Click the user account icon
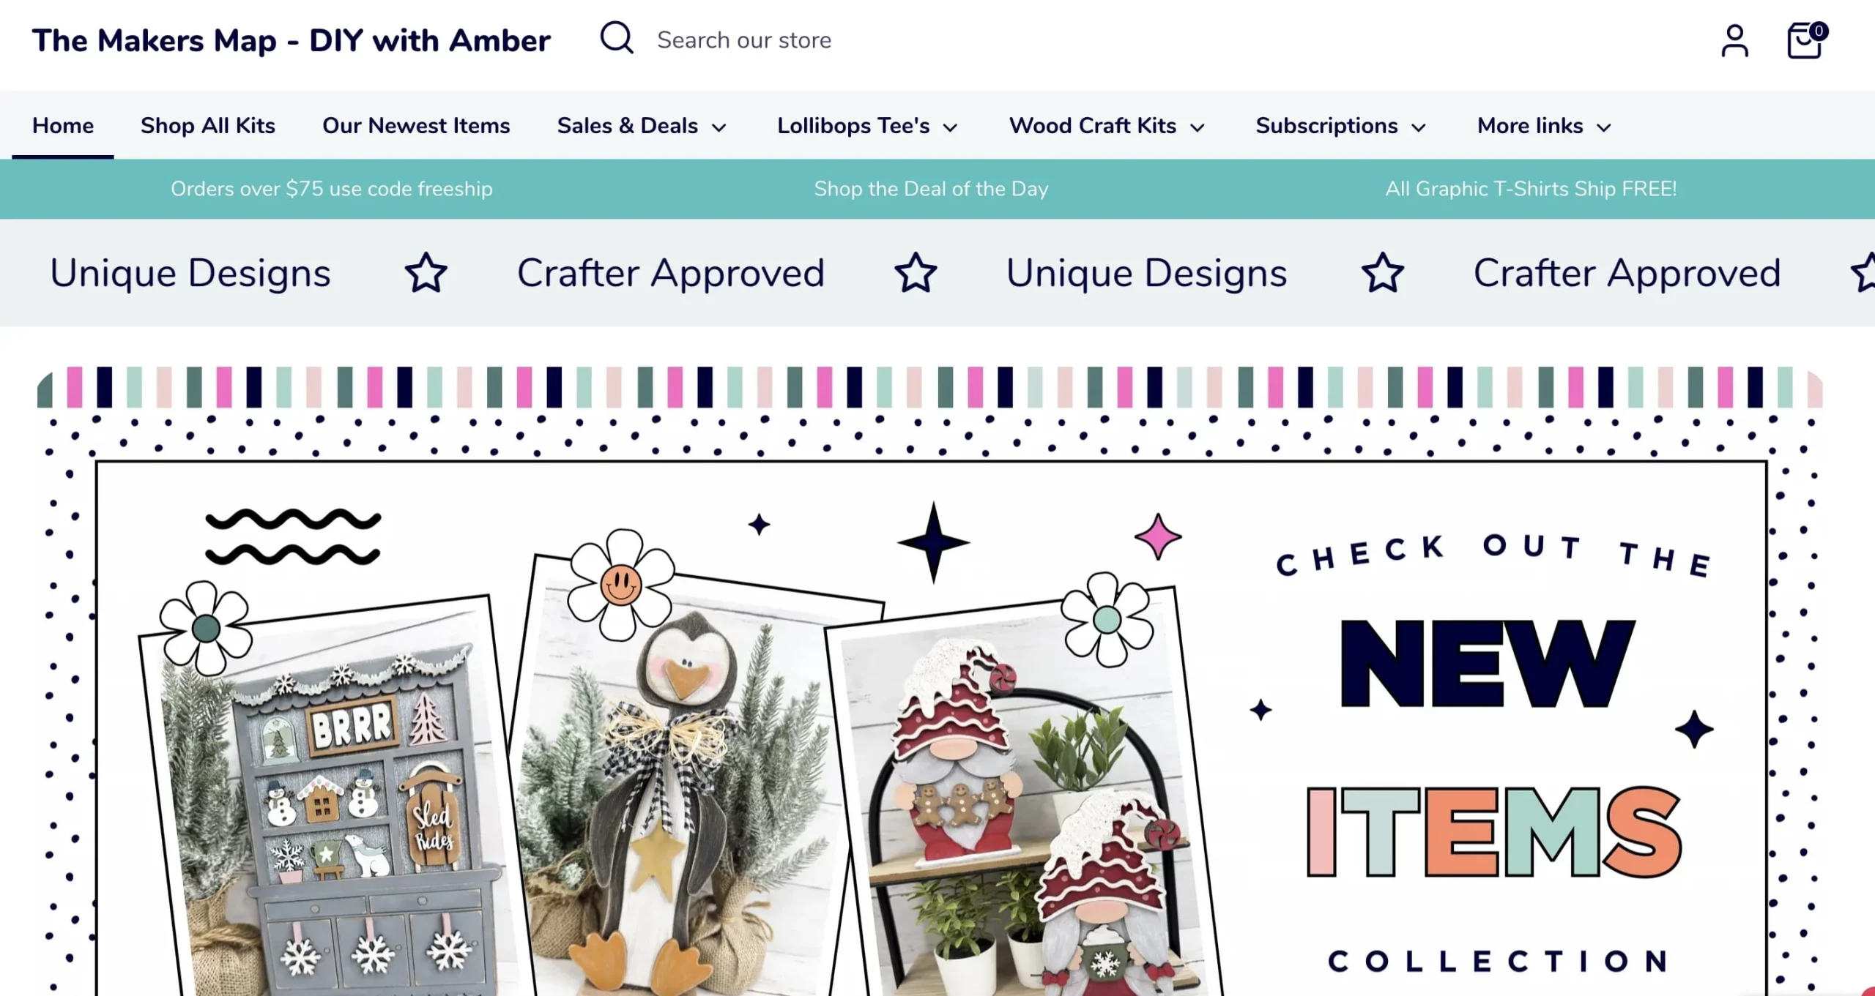Viewport: 1875px width, 996px height. [x=1734, y=40]
